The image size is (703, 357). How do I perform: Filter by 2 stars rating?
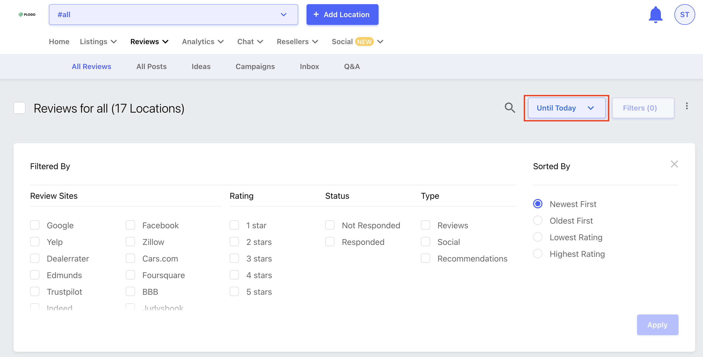pyautogui.click(x=234, y=242)
